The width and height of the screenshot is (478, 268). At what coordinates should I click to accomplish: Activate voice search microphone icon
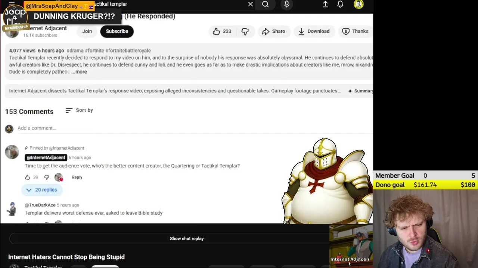click(287, 4)
